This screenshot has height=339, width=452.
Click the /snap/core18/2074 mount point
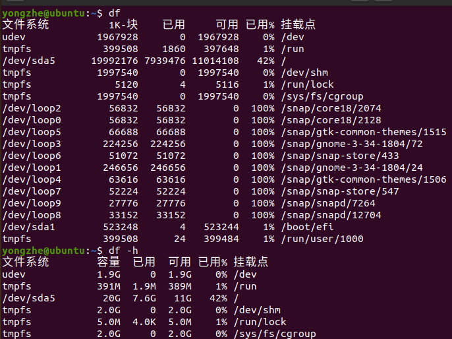pyautogui.click(x=331, y=108)
